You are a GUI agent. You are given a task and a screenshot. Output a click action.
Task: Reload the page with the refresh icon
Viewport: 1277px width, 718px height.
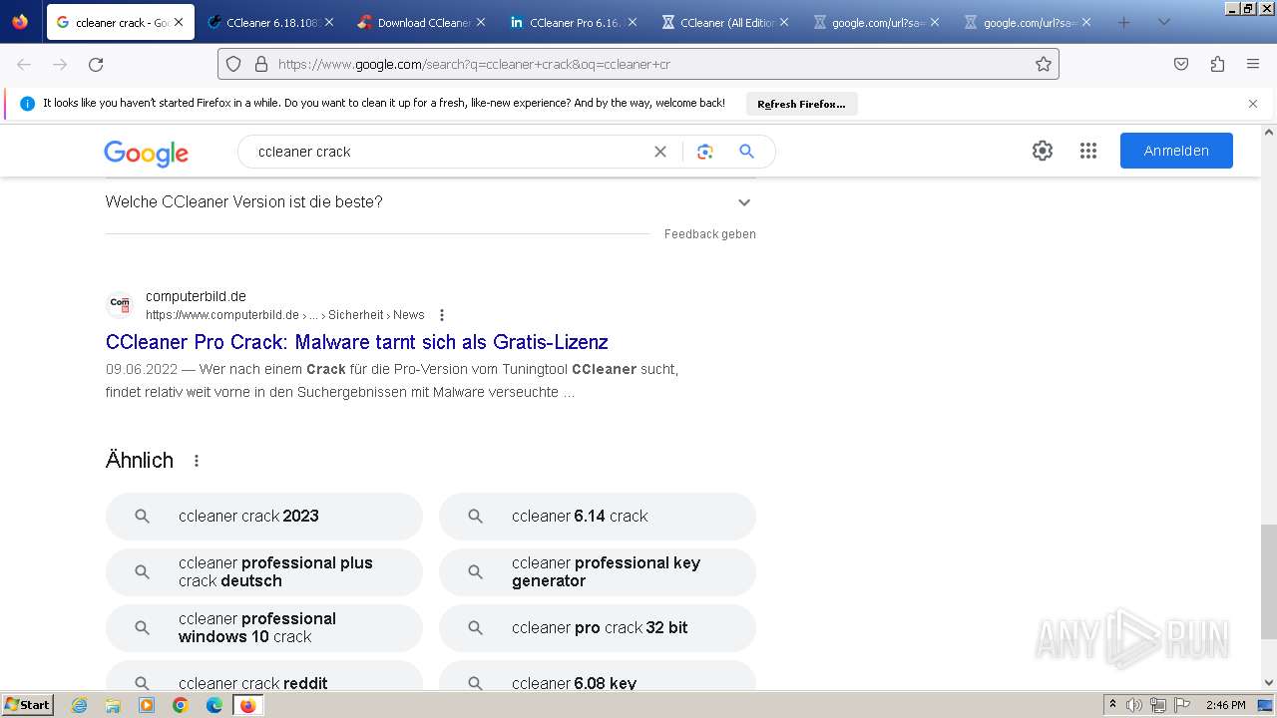[x=96, y=64]
